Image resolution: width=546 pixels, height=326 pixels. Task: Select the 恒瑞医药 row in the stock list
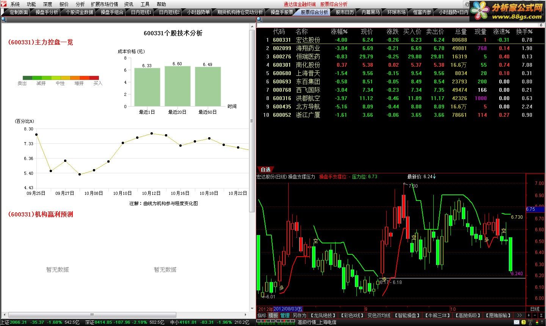coord(400,56)
